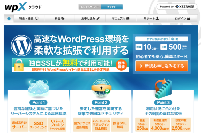Screen dimensions: 201x133
Task: Click the home icon in navigation bar
Action: (9, 18)
